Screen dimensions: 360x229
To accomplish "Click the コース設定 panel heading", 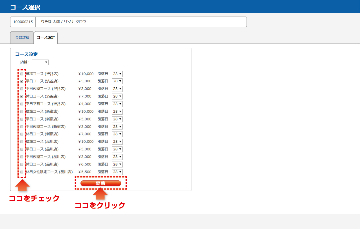I will click(x=26, y=54).
